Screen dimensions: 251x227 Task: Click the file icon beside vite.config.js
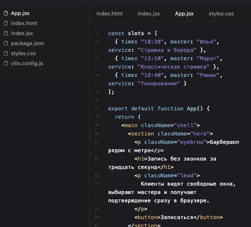pyautogui.click(x=6, y=64)
